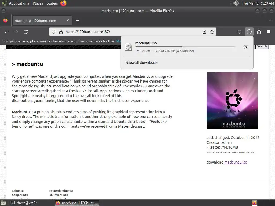Launch Firefox from top panel icon

coord(63,3)
